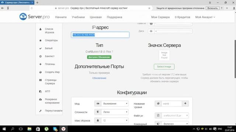Open the Yandex home button
This screenshot has width=236, height=132.
(8, 8)
